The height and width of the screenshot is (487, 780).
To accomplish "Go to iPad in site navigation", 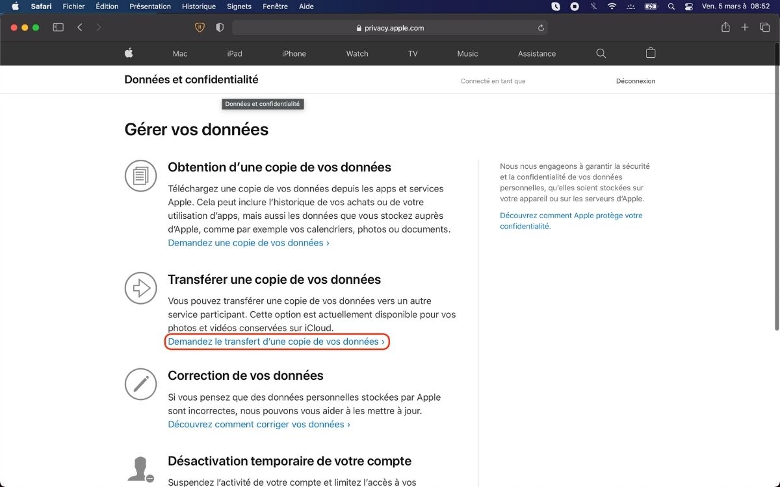I will [x=235, y=54].
